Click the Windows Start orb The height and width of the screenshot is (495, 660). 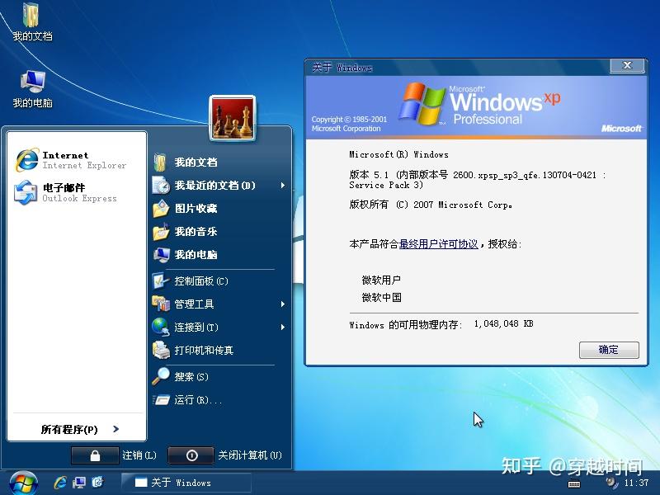(24, 483)
